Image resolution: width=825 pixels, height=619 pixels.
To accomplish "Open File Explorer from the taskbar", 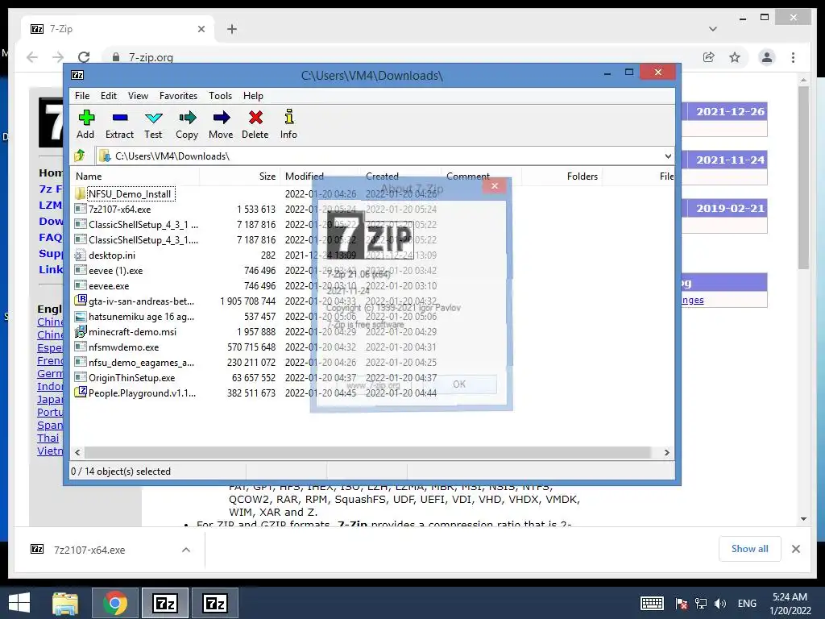I will pyautogui.click(x=64, y=603).
